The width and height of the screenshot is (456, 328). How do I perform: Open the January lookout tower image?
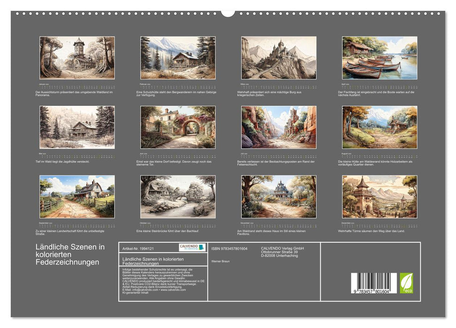pos(77,58)
